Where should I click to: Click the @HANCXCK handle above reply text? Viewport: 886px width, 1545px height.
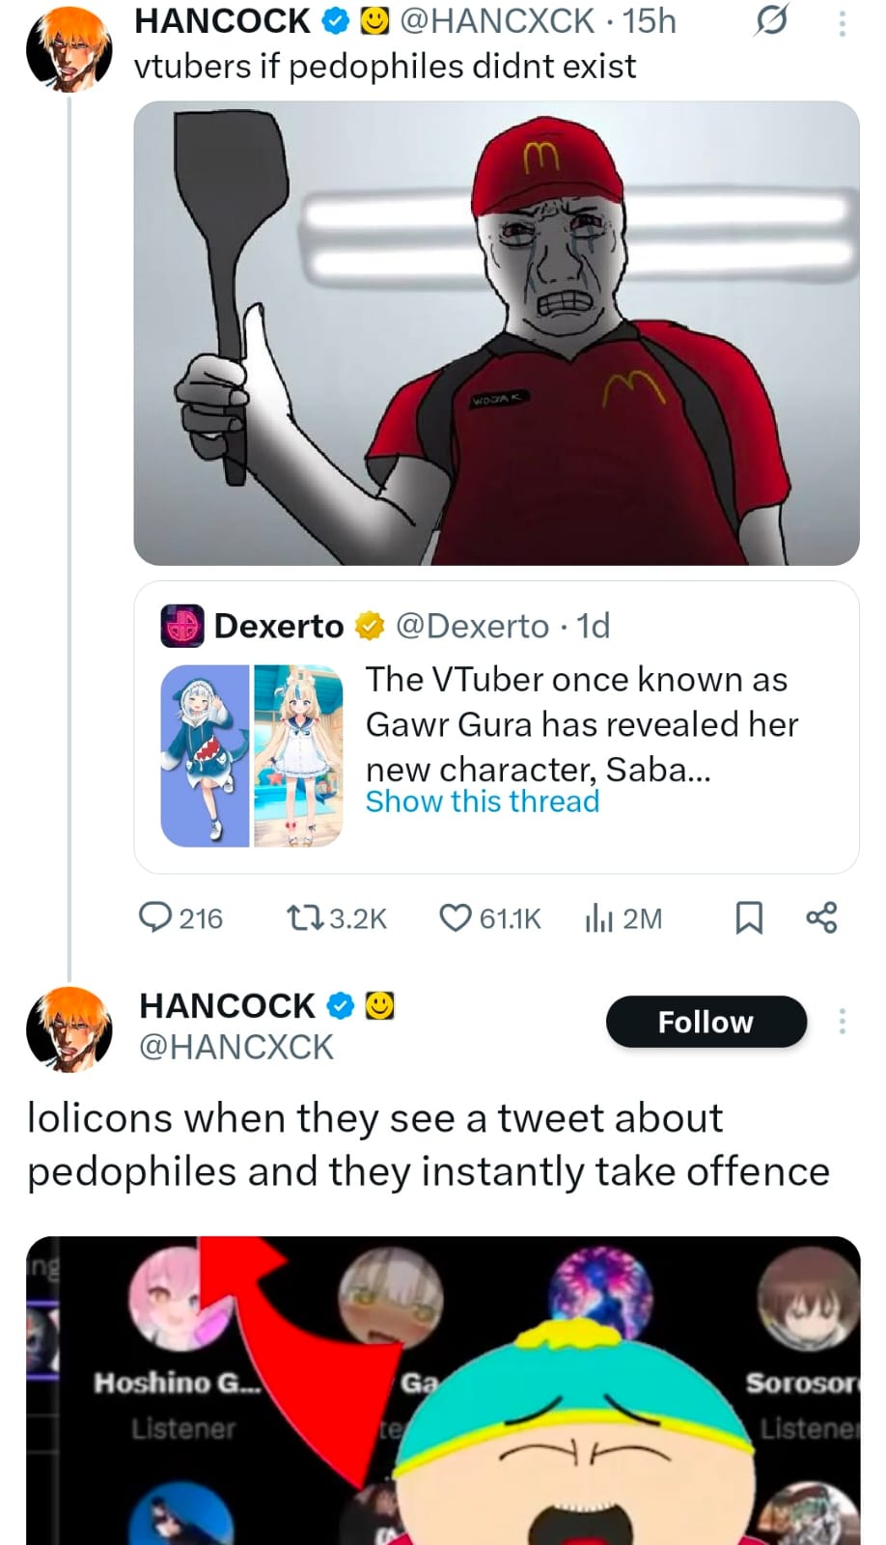click(236, 1047)
